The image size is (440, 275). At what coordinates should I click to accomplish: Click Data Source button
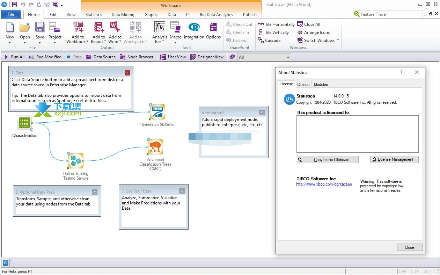(101, 57)
